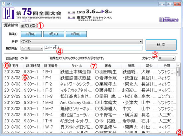This screenshot has height=136, width=183.
Task: Sort by 著者 column header
Action: coord(108,66)
